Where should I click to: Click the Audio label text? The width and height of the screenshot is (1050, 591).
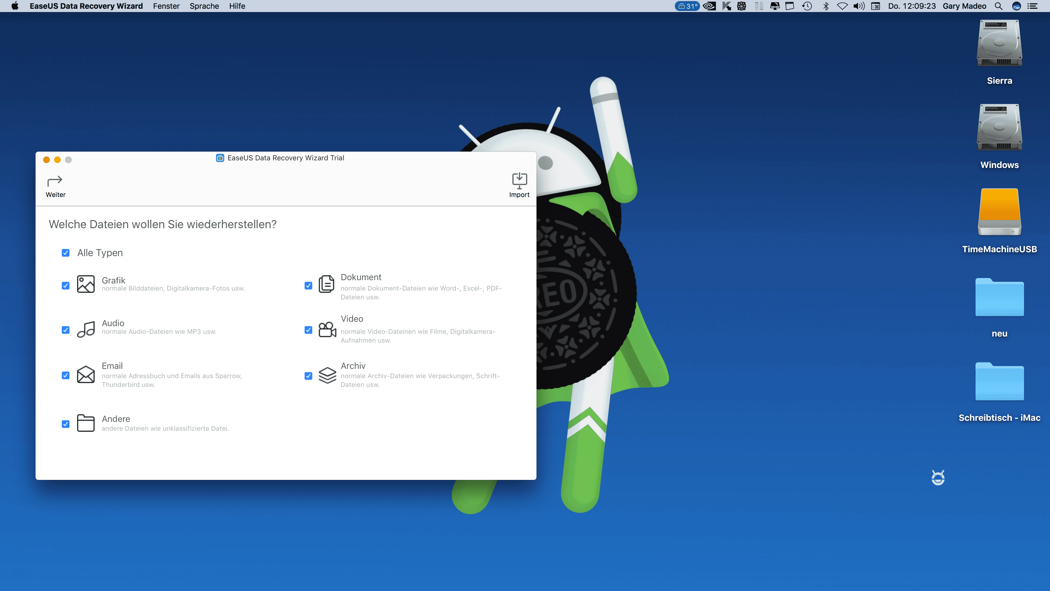pyautogui.click(x=113, y=323)
